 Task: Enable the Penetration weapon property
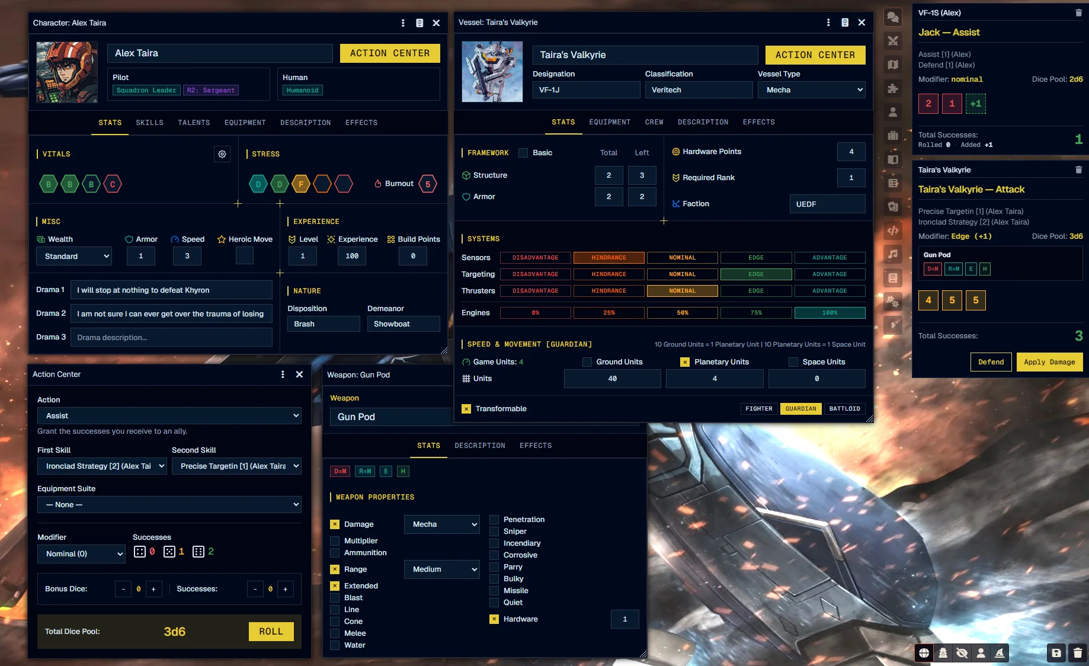494,520
